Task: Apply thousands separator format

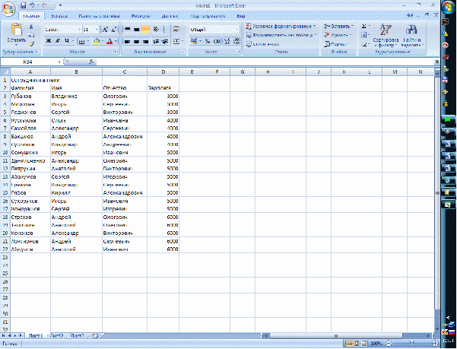Action: (217, 41)
